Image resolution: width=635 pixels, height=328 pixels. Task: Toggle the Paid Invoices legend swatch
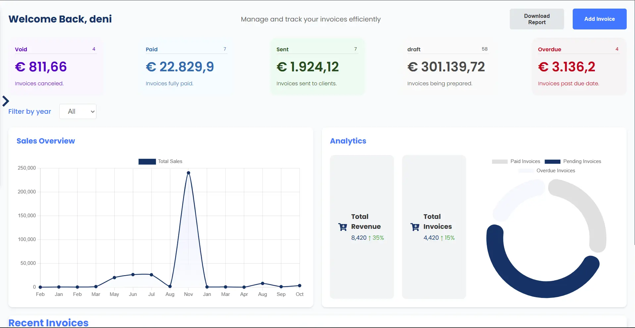500,161
